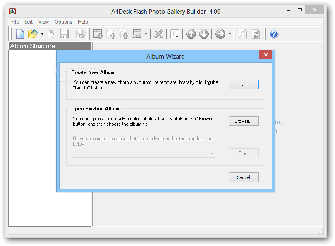The image size is (335, 246).
Task: Click the Add album section icon
Action: pyautogui.click(x=98, y=34)
